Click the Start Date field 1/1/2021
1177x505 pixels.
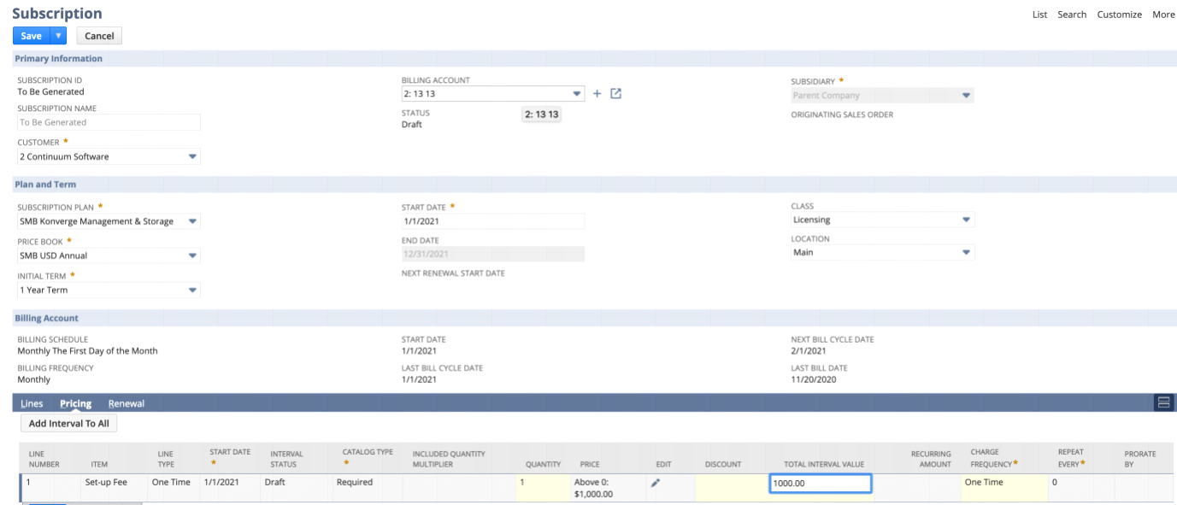pos(493,221)
